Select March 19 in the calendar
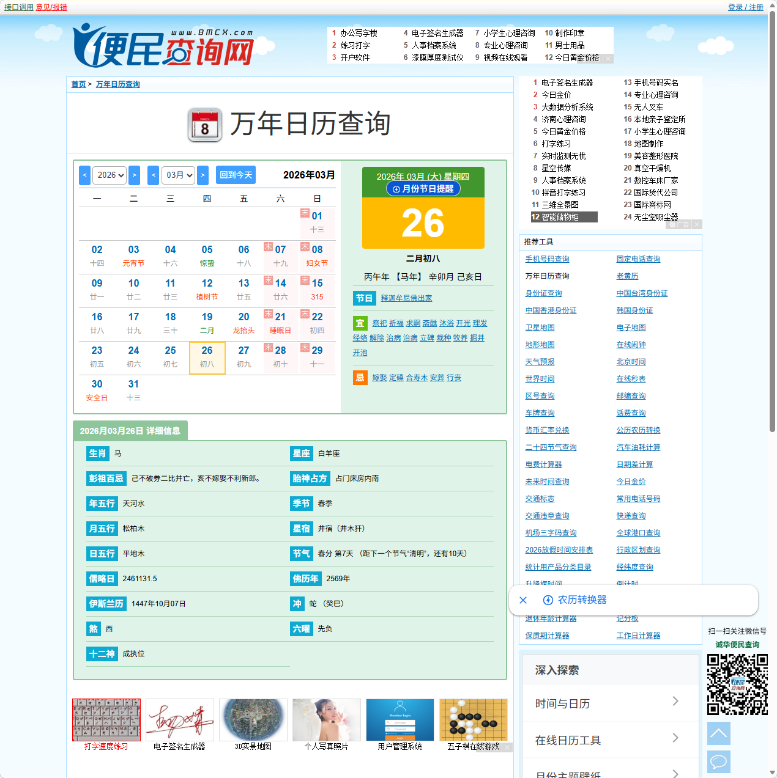 coord(207,323)
